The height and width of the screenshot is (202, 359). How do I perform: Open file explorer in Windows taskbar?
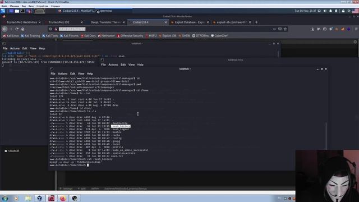coord(28,198)
